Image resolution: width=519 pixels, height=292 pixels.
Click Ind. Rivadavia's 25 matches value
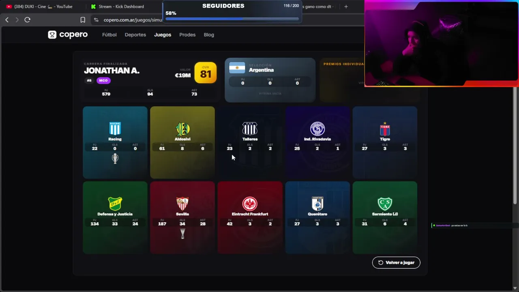click(x=297, y=148)
